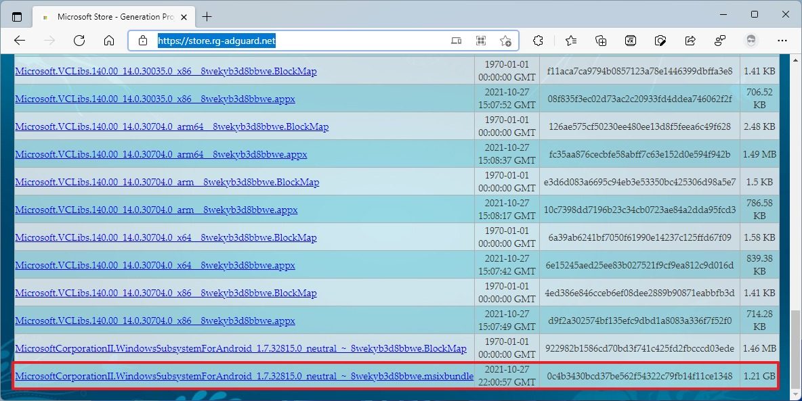This screenshot has height=401, width=802.
Task: Select the 1.21 GB size cell
Action: (759, 376)
